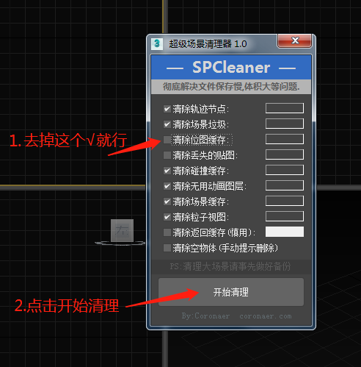The width and height of the screenshot is (361, 367).
Task: Click progress field beside 清除粒子视图
Action: point(285,216)
